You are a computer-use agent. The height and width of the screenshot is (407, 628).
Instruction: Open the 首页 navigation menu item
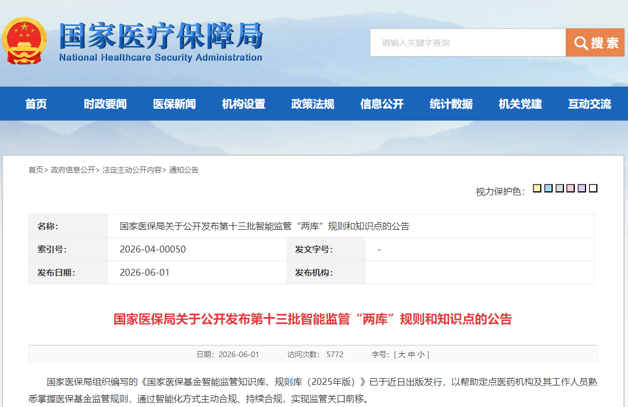pos(36,104)
